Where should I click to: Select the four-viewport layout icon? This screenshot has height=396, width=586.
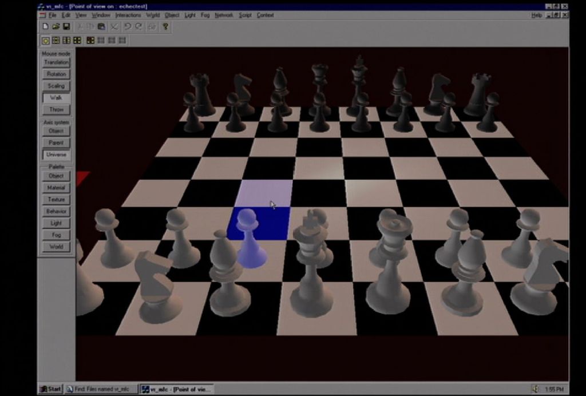77,40
